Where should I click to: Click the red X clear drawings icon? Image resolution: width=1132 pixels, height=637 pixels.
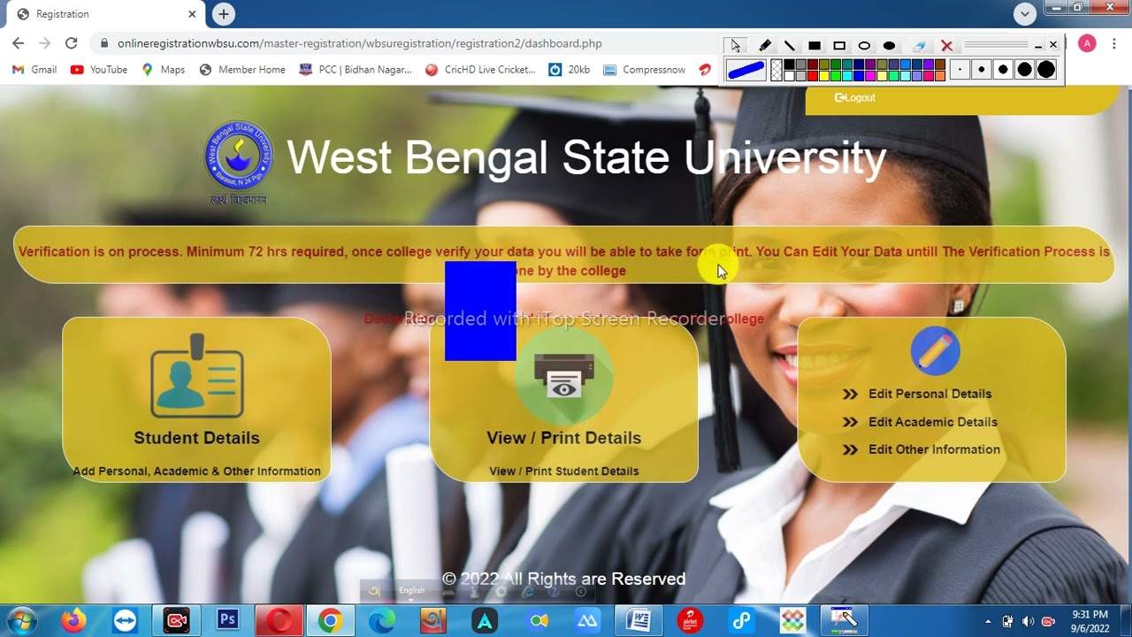tap(946, 45)
